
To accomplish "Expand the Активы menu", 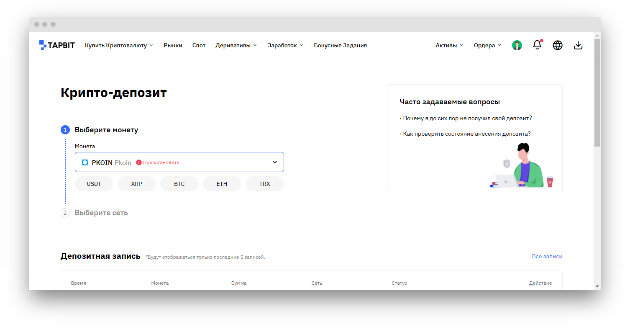I will pos(449,45).
